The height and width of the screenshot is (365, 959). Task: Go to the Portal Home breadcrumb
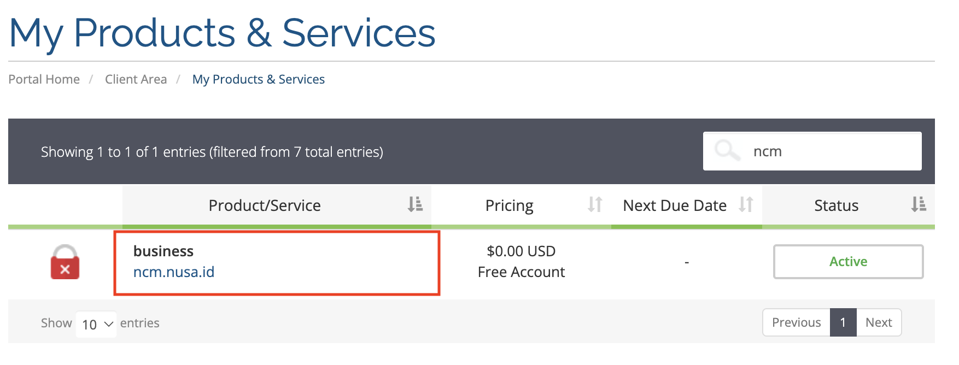(44, 79)
